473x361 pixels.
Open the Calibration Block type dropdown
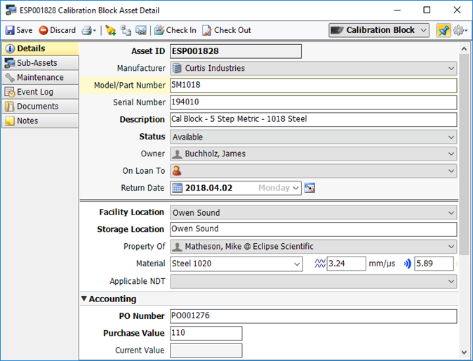click(379, 30)
